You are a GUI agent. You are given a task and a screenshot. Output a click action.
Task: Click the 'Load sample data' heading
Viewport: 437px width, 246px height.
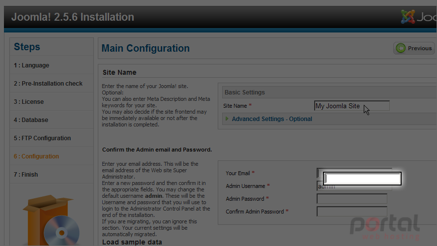coord(132,242)
